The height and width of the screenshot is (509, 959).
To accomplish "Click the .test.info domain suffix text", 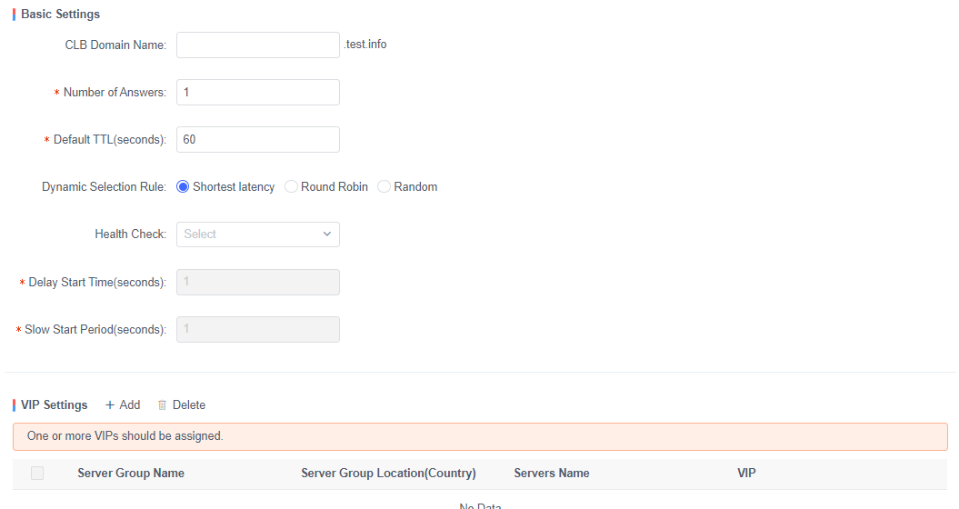I will pyautogui.click(x=365, y=45).
